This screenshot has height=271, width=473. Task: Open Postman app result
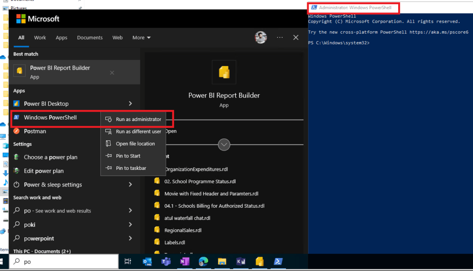[x=35, y=131]
